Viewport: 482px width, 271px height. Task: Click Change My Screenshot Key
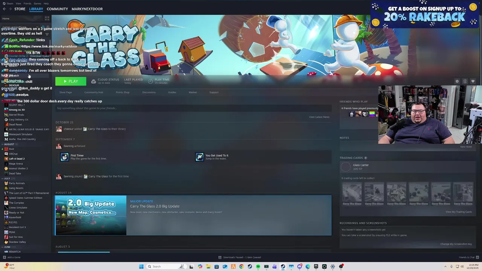(456, 244)
